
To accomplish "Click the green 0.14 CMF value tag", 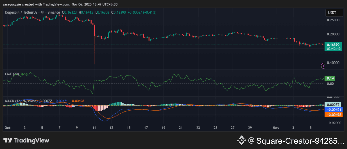I will coord(329,78).
